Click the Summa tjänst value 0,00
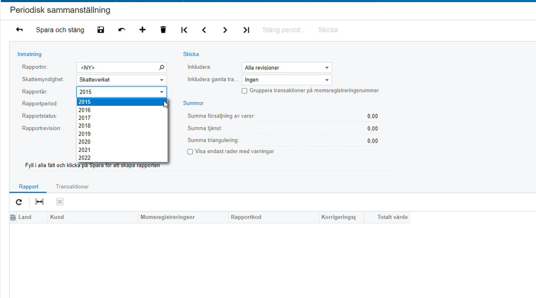 372,129
